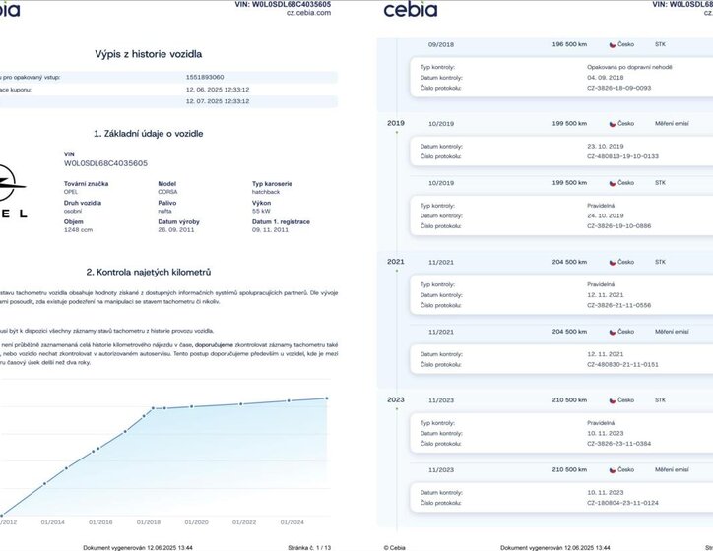Click the last data point on mileage chart
Image resolution: width=713 pixels, height=551 pixels.
pos(326,398)
